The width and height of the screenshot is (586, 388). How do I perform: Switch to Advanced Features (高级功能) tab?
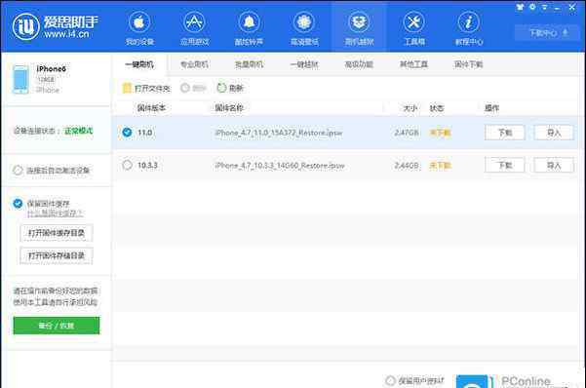pos(359,64)
